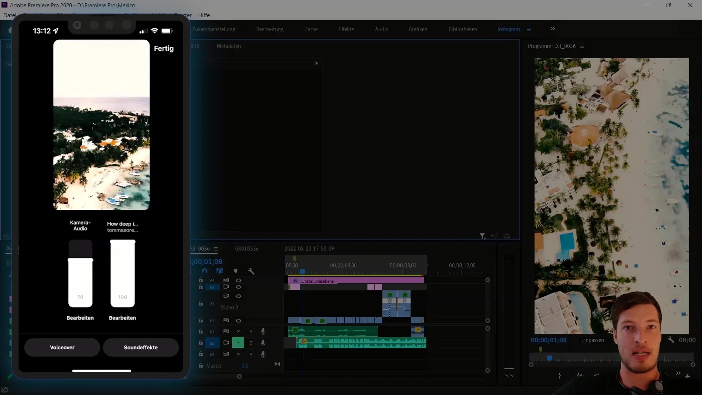The width and height of the screenshot is (702, 395).
Task: Open the Program DJI_0036 panel menu
Action: pyautogui.click(x=582, y=46)
